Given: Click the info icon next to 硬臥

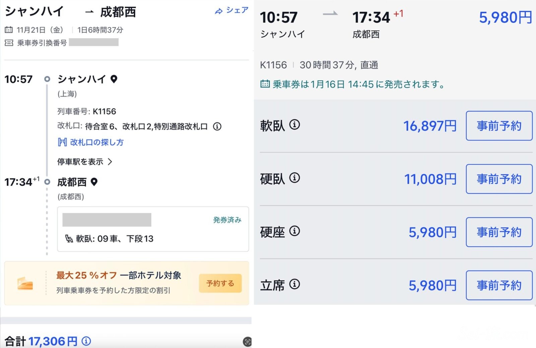Looking at the screenshot, I should pyautogui.click(x=294, y=178).
